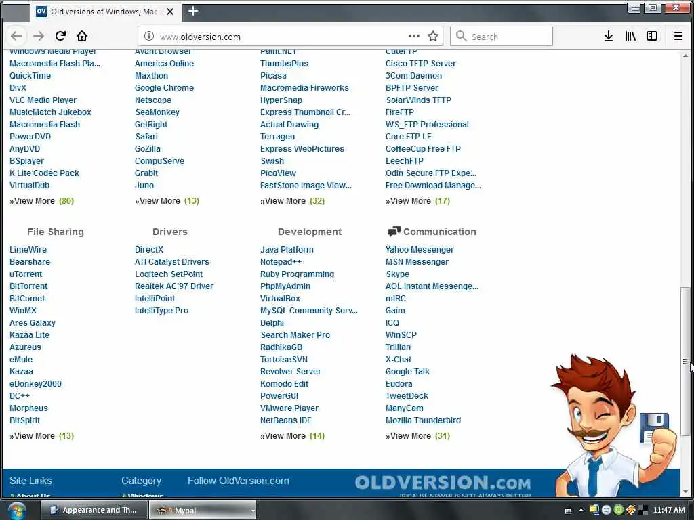Open the VirtualBox link
Screen dimensions: 694x520
point(280,298)
